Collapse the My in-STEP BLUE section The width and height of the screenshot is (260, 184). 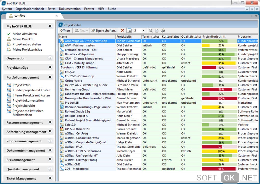[x=50, y=26]
